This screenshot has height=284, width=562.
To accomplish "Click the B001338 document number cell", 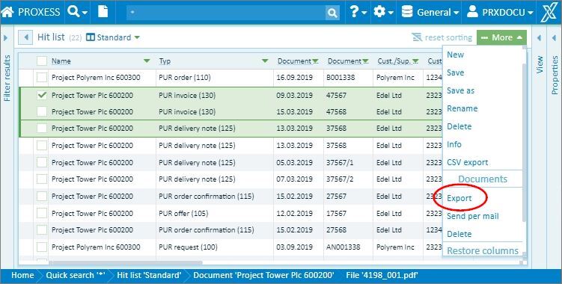I will [349, 78].
